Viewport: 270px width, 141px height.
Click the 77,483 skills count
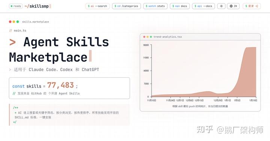click(60, 85)
